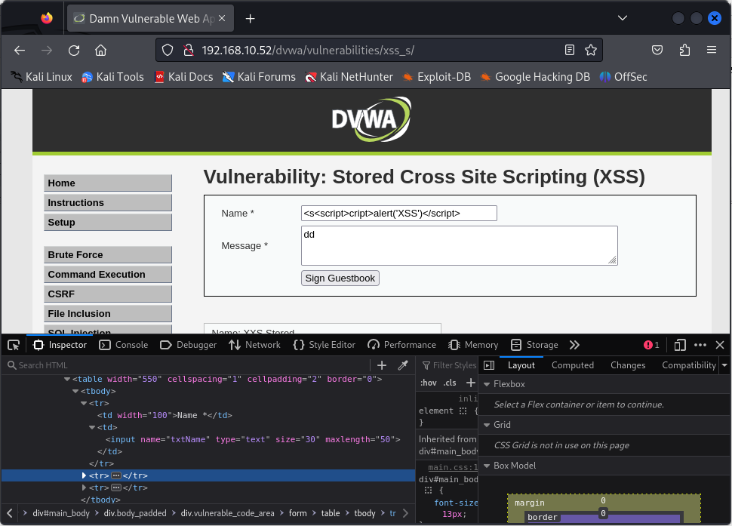
Task: Switch to the Console tab
Action: pyautogui.click(x=124, y=345)
